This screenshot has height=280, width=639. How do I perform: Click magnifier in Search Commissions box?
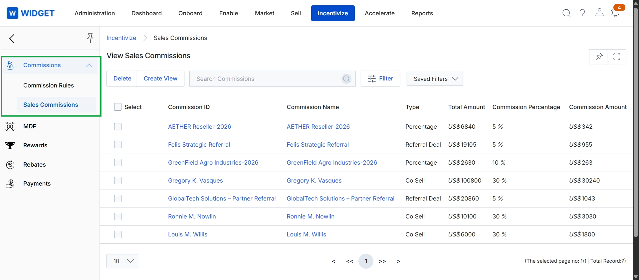pos(346,79)
